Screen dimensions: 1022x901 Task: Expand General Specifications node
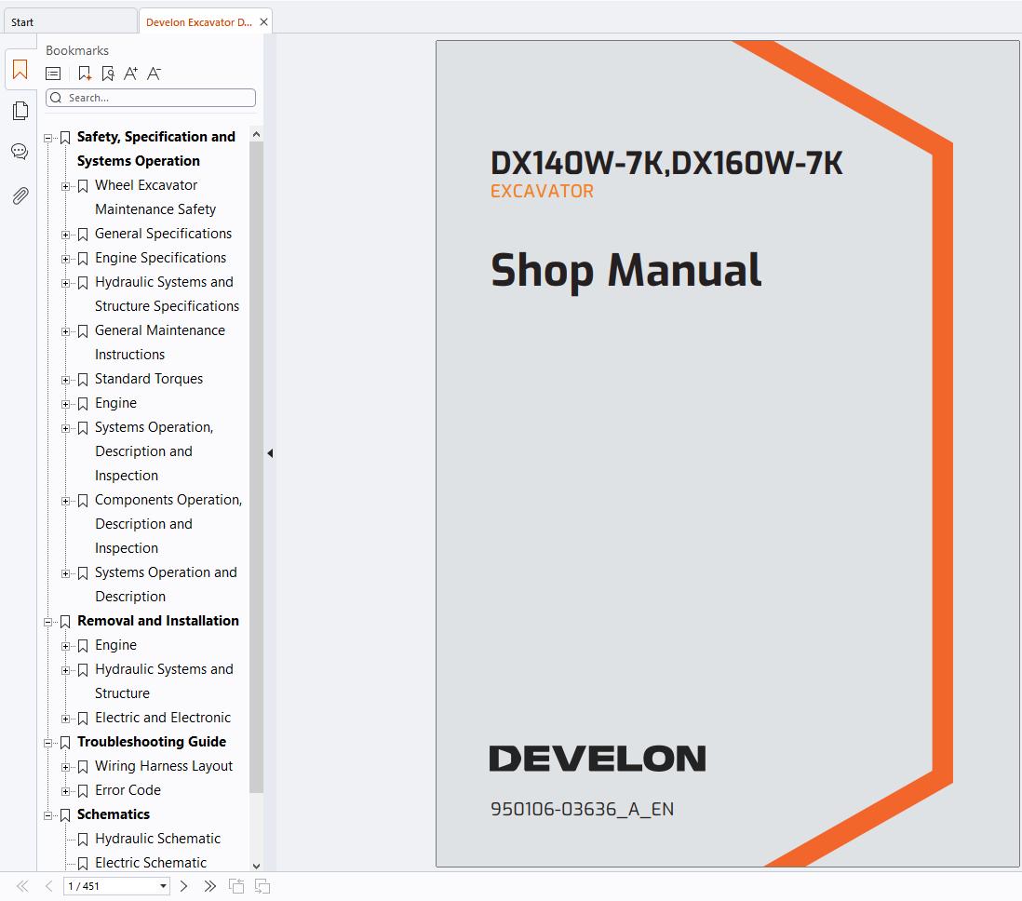point(65,235)
